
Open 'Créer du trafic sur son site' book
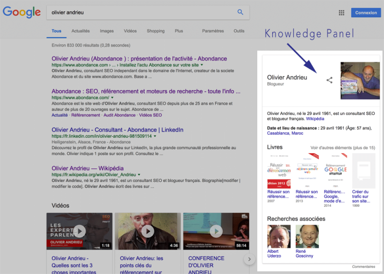pyautogui.click(x=363, y=171)
